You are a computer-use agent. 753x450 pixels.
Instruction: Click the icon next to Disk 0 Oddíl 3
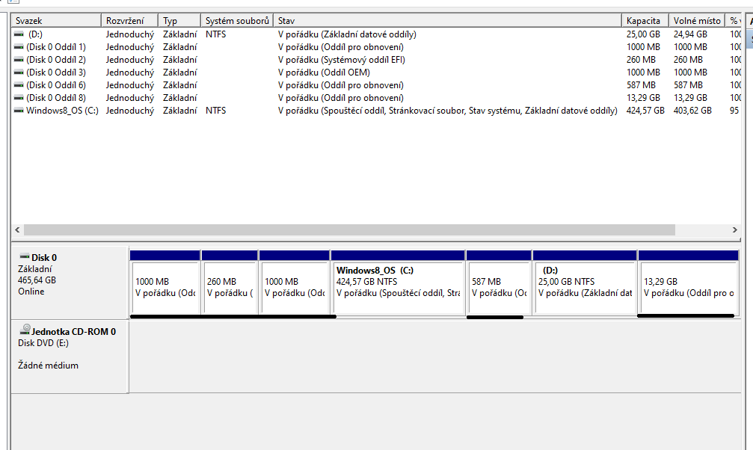[x=19, y=73]
